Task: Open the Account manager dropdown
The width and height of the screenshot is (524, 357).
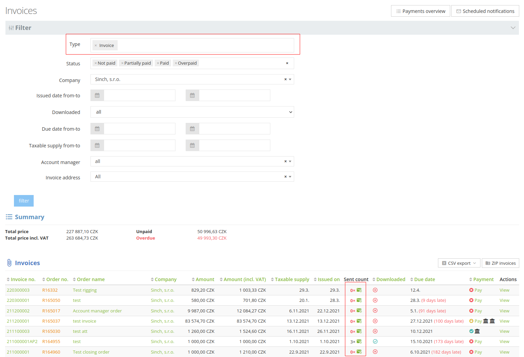Action: [289, 161]
